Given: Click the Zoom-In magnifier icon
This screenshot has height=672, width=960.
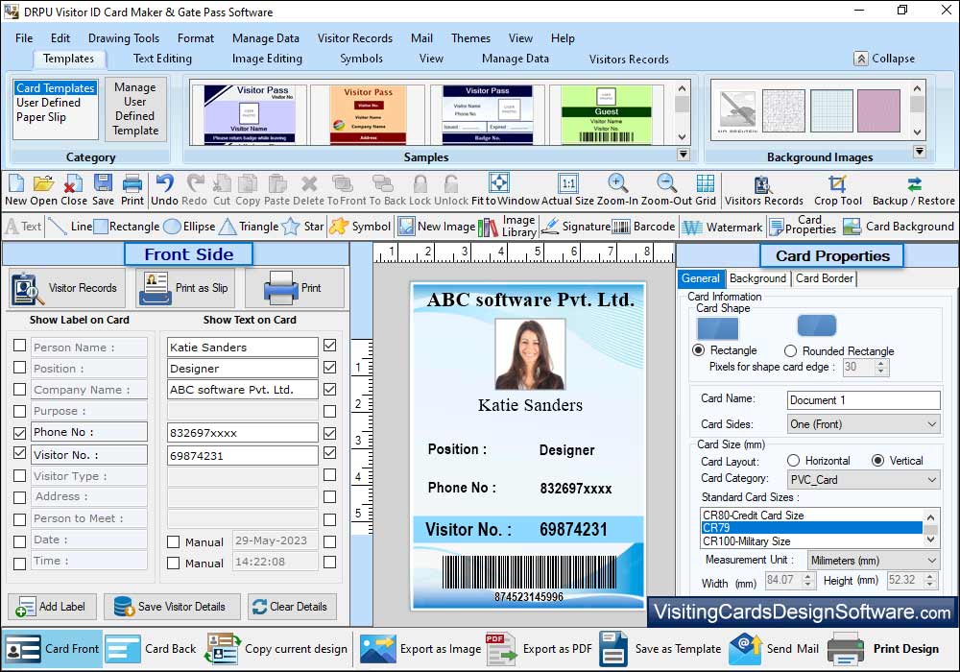Looking at the screenshot, I should (617, 183).
